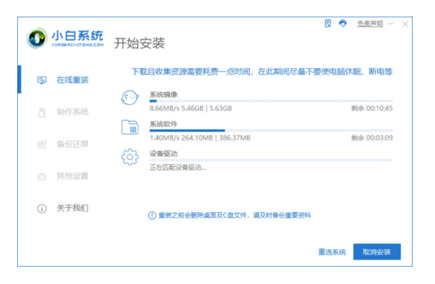Click the 备份还原 grid icon
Viewport: 435px width, 284px height.
(x=42, y=145)
